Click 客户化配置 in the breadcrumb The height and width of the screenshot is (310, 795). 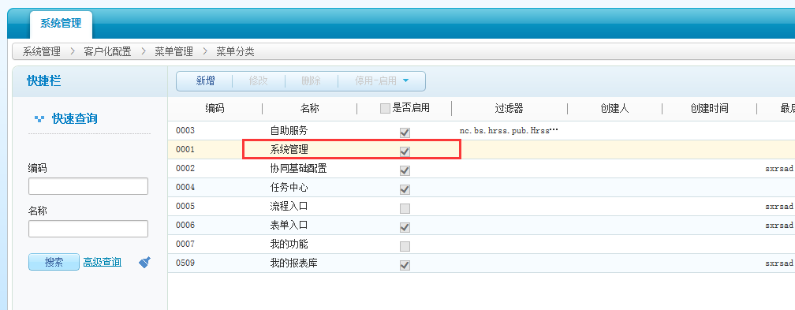(107, 51)
